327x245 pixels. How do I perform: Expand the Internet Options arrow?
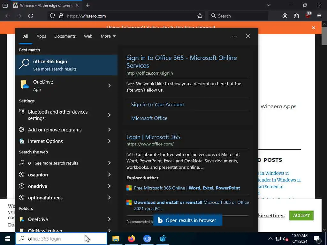[x=109, y=141]
